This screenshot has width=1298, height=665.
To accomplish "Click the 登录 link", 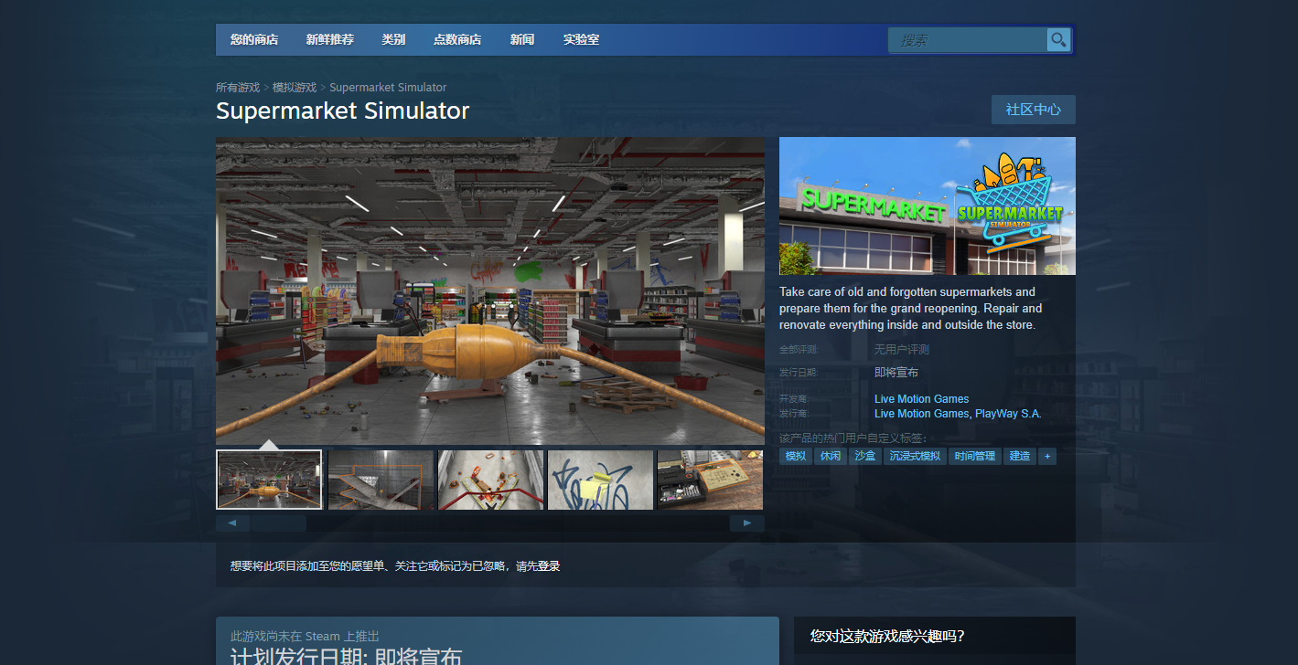I will point(549,566).
